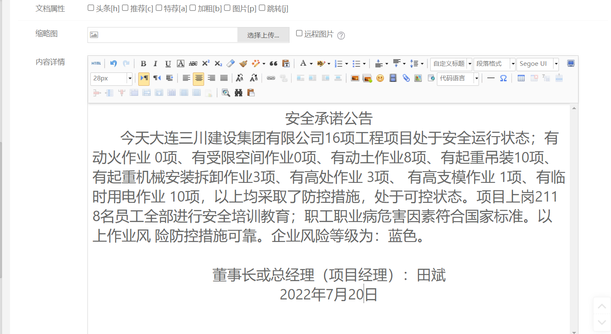
Task: Open the auto-format magic wand dropdown
Action: point(264,64)
